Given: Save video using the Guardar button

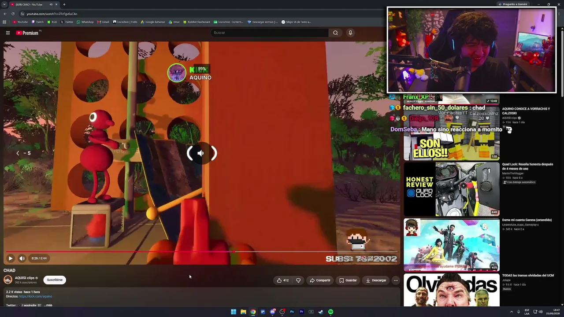Looking at the screenshot, I should 348,280.
